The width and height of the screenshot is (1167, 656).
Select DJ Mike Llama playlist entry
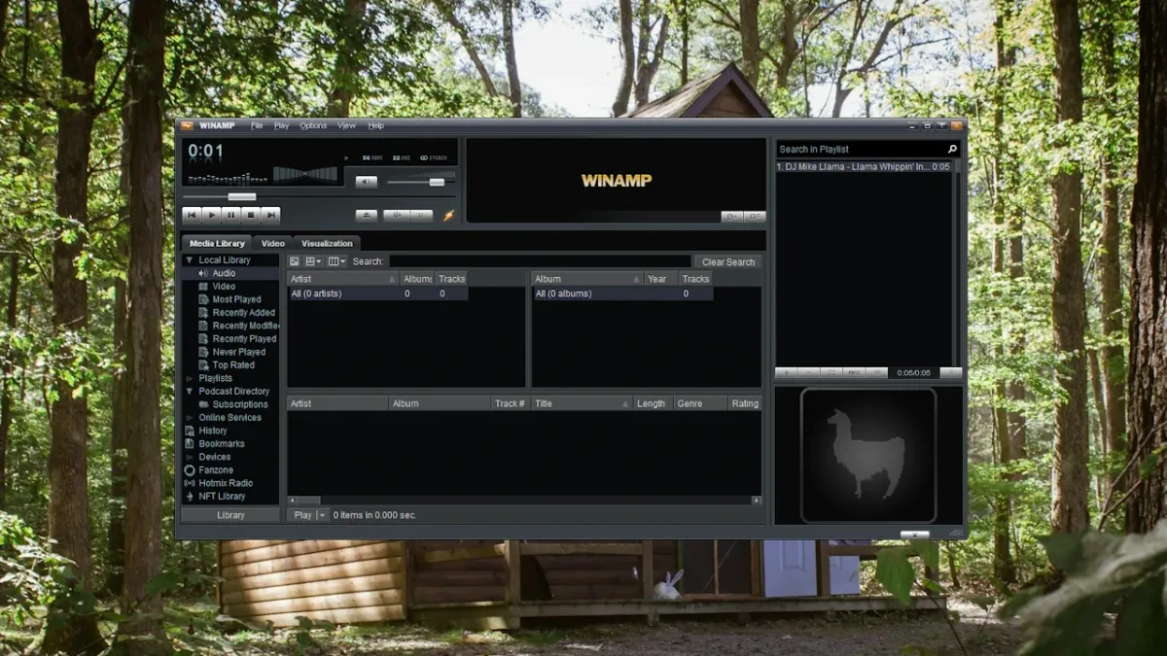864,167
